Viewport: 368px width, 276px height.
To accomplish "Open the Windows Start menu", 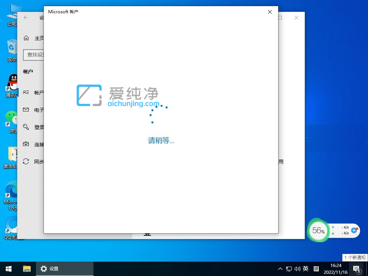I will 9,269.
